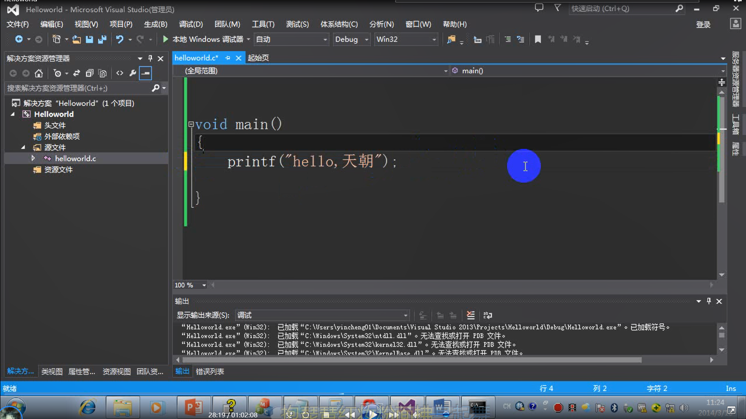The height and width of the screenshot is (419, 746).
Task: Collapse the void main() code block
Action: click(191, 124)
